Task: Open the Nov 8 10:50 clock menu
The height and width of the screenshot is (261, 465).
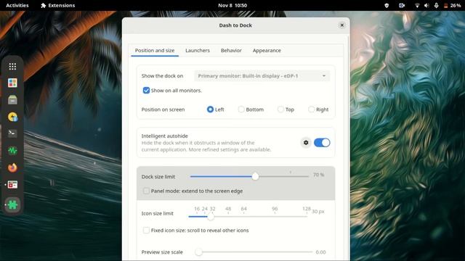Action: click(232, 5)
